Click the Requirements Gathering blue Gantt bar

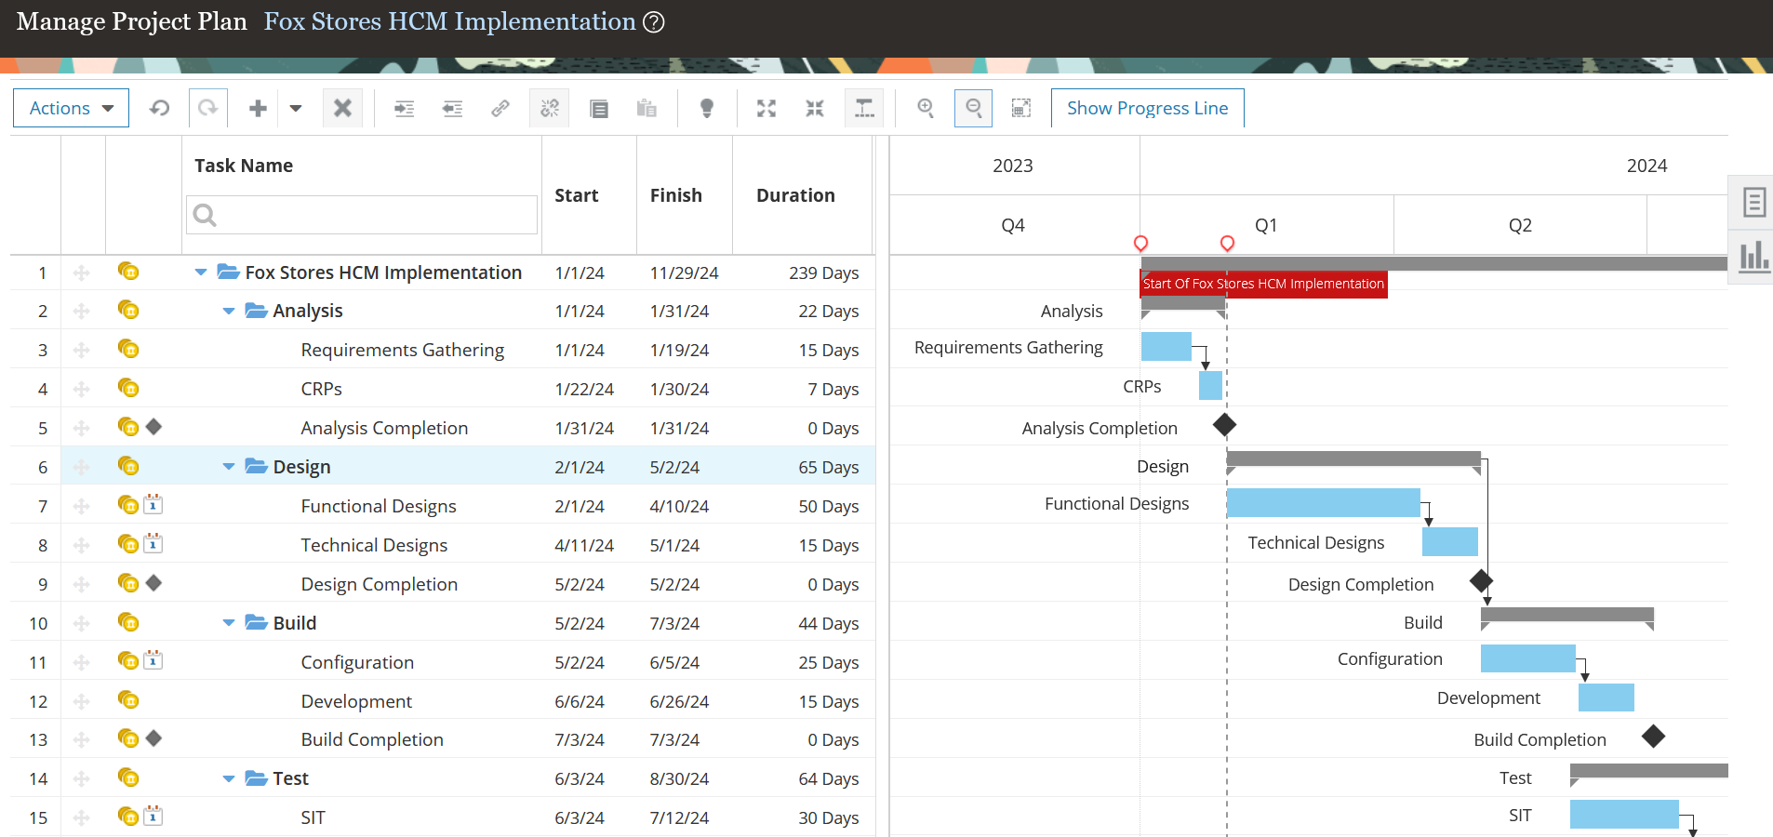pyautogui.click(x=1166, y=346)
